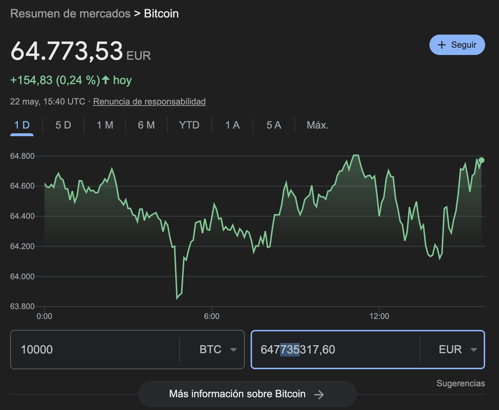Click the 12:00 time axis label
This screenshot has height=410, width=499.
(x=379, y=316)
